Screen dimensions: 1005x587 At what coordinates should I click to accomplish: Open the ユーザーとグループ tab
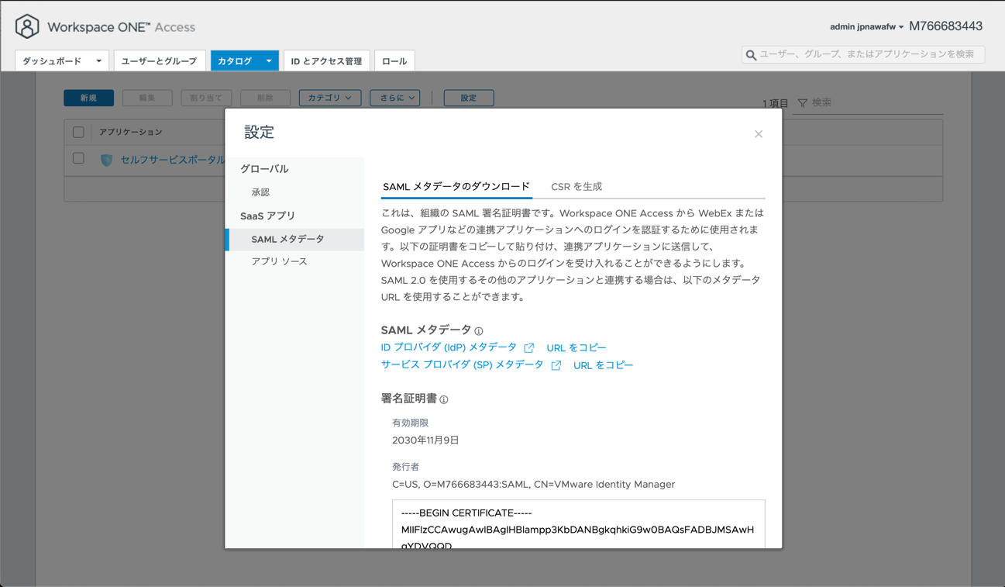coord(159,60)
